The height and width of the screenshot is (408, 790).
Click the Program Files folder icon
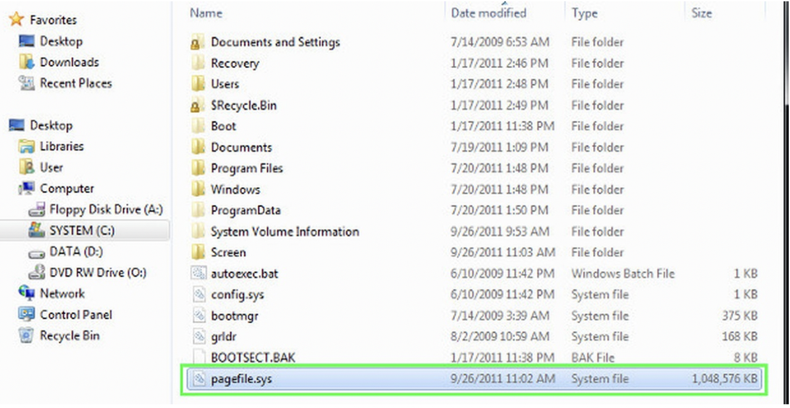click(x=197, y=169)
